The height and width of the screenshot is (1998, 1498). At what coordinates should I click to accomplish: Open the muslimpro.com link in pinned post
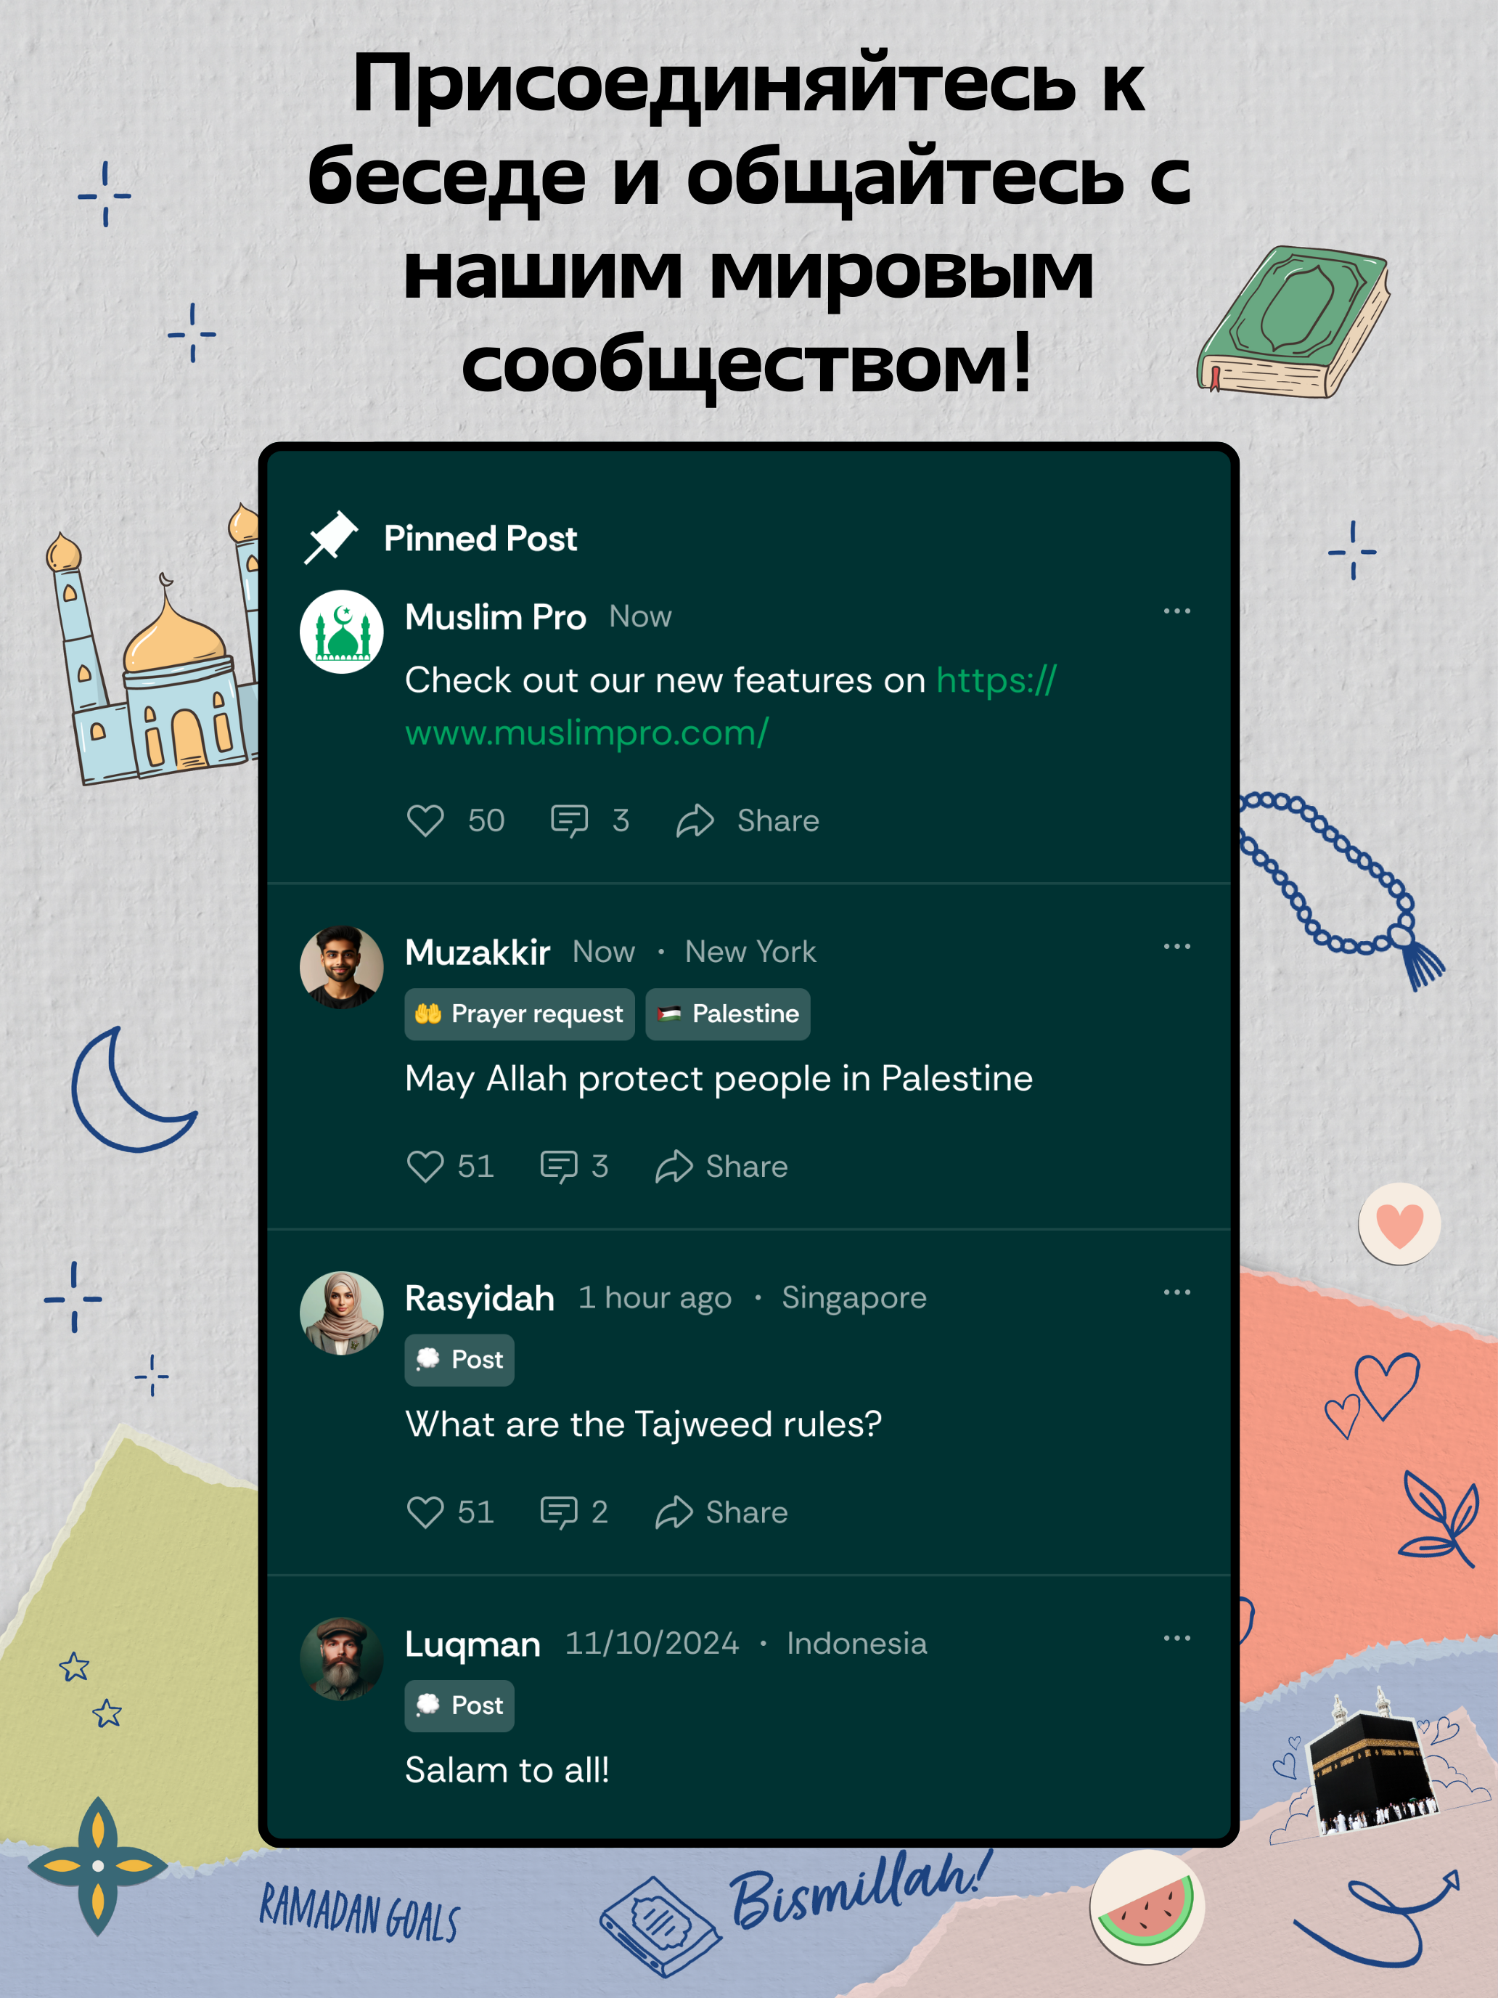[730, 706]
